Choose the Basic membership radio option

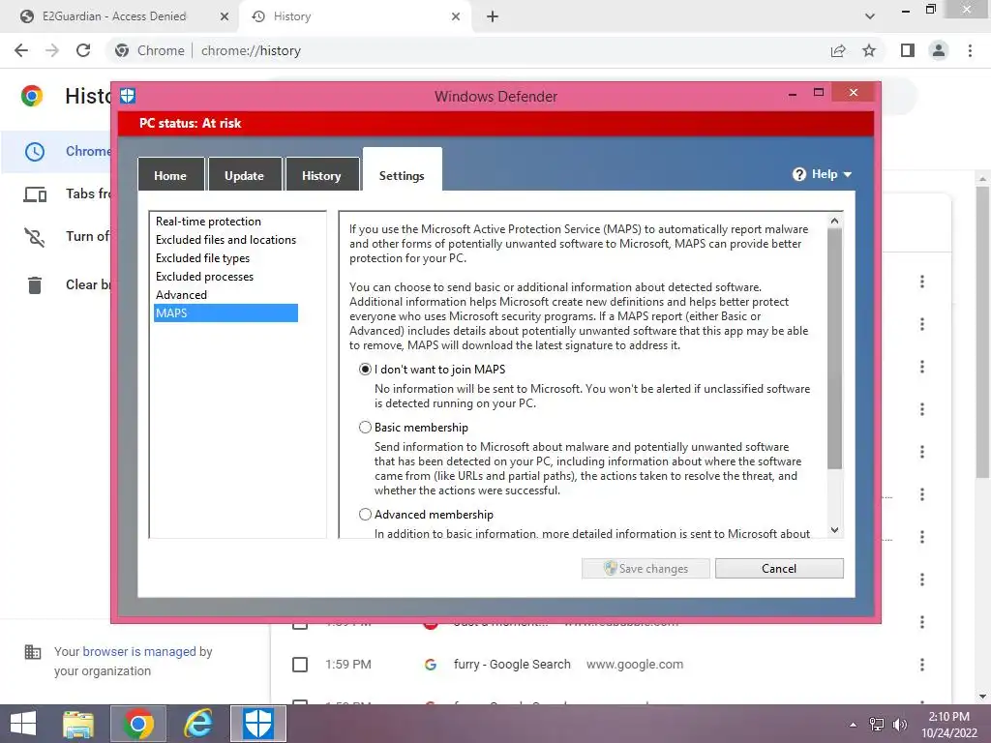(x=365, y=427)
